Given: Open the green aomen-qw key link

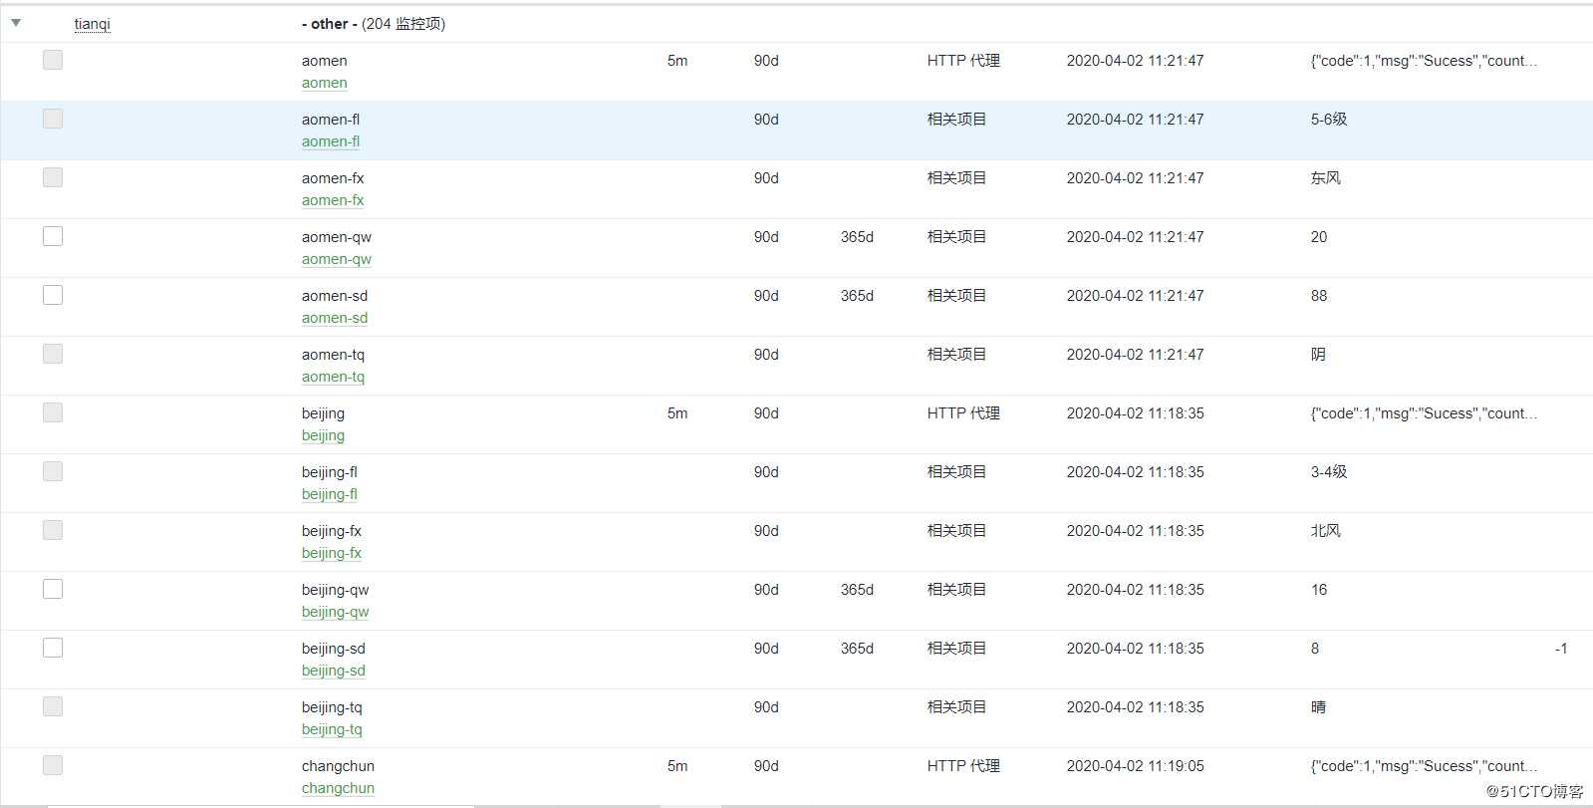Looking at the screenshot, I should click(337, 259).
